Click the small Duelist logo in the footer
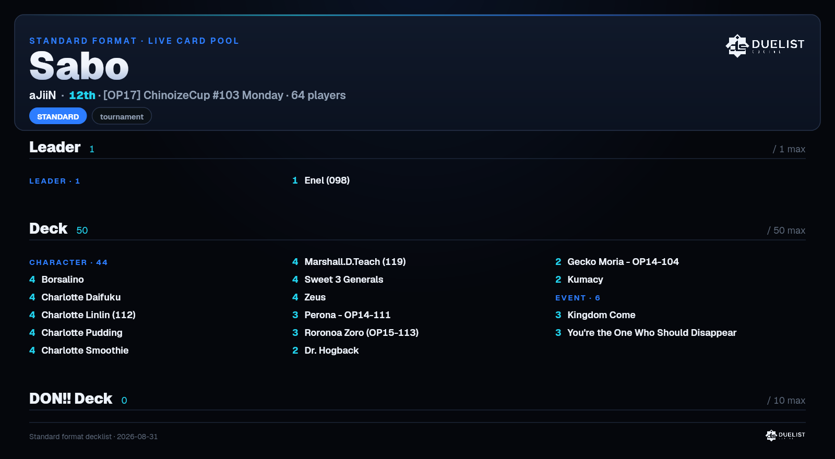The width and height of the screenshot is (835, 459). point(785,435)
